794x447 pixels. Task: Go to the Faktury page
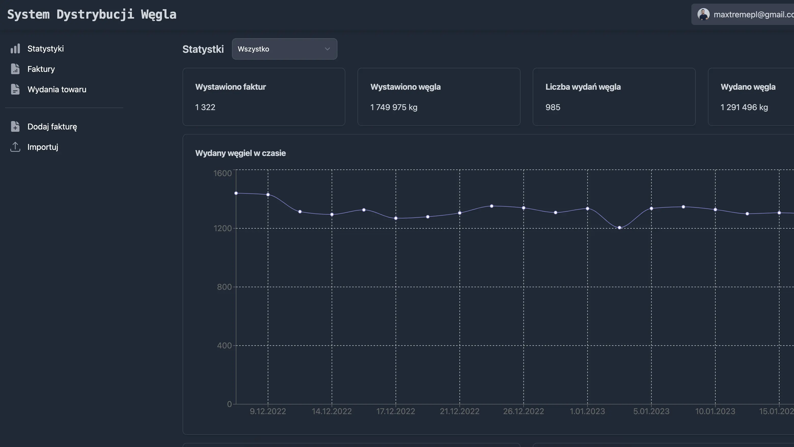[41, 69]
